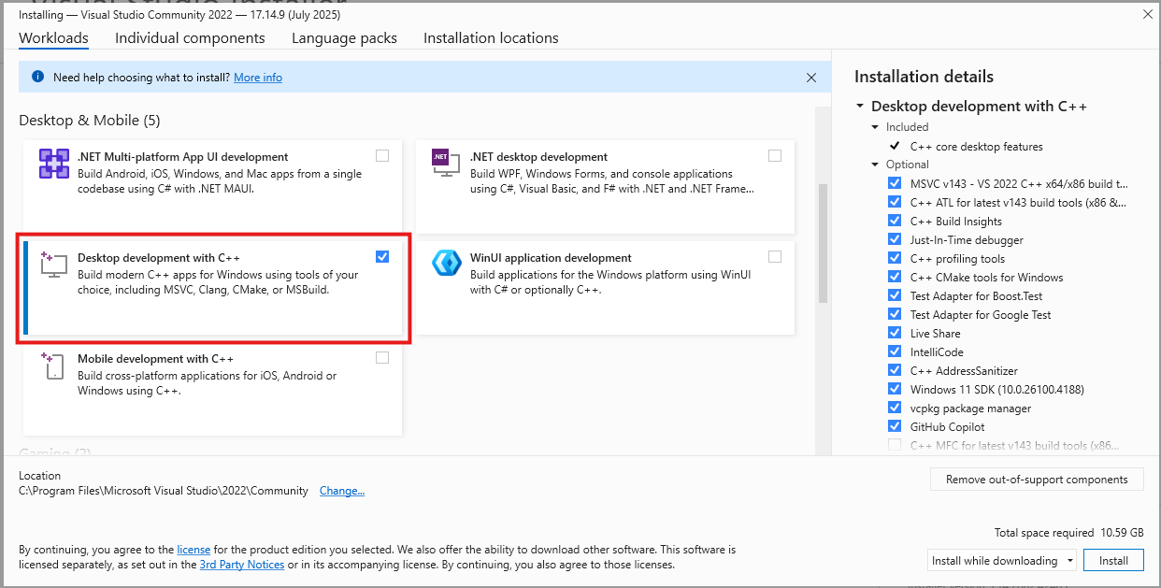Uncheck MSVC v143 build tools component
The width and height of the screenshot is (1161, 588).
[x=895, y=184]
